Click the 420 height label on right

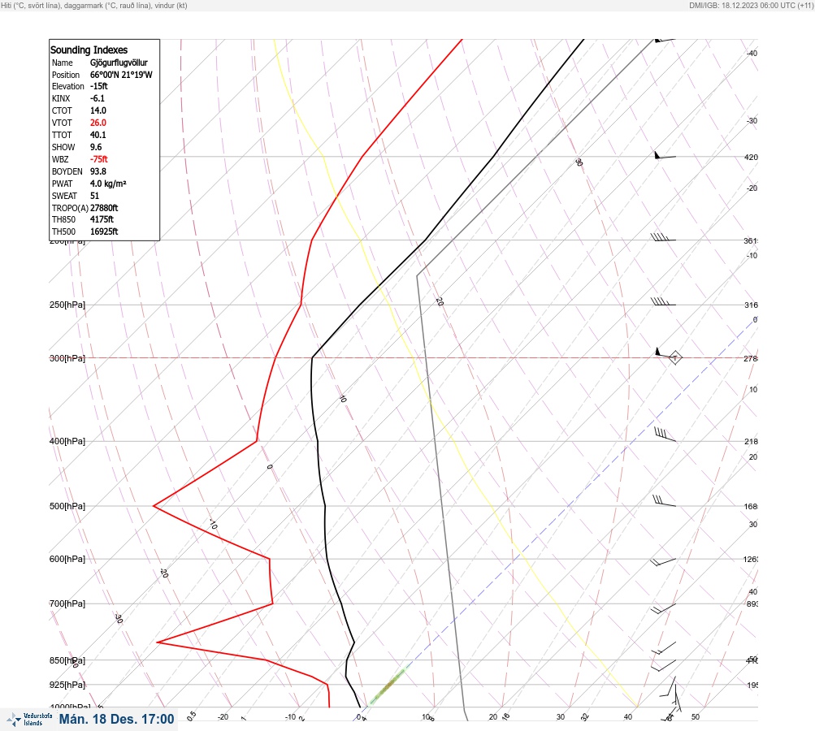(x=751, y=157)
